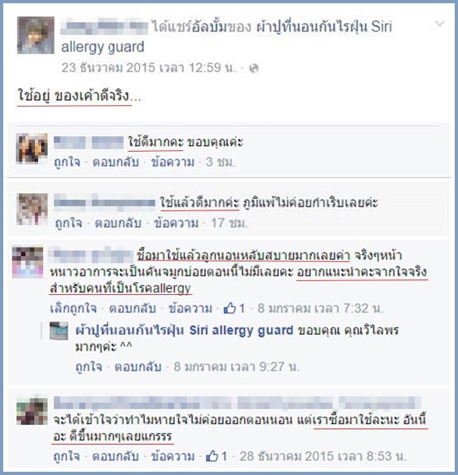Reply to the first comment via ตอบกลับ
This screenshot has width=458, height=475.
[115, 163]
